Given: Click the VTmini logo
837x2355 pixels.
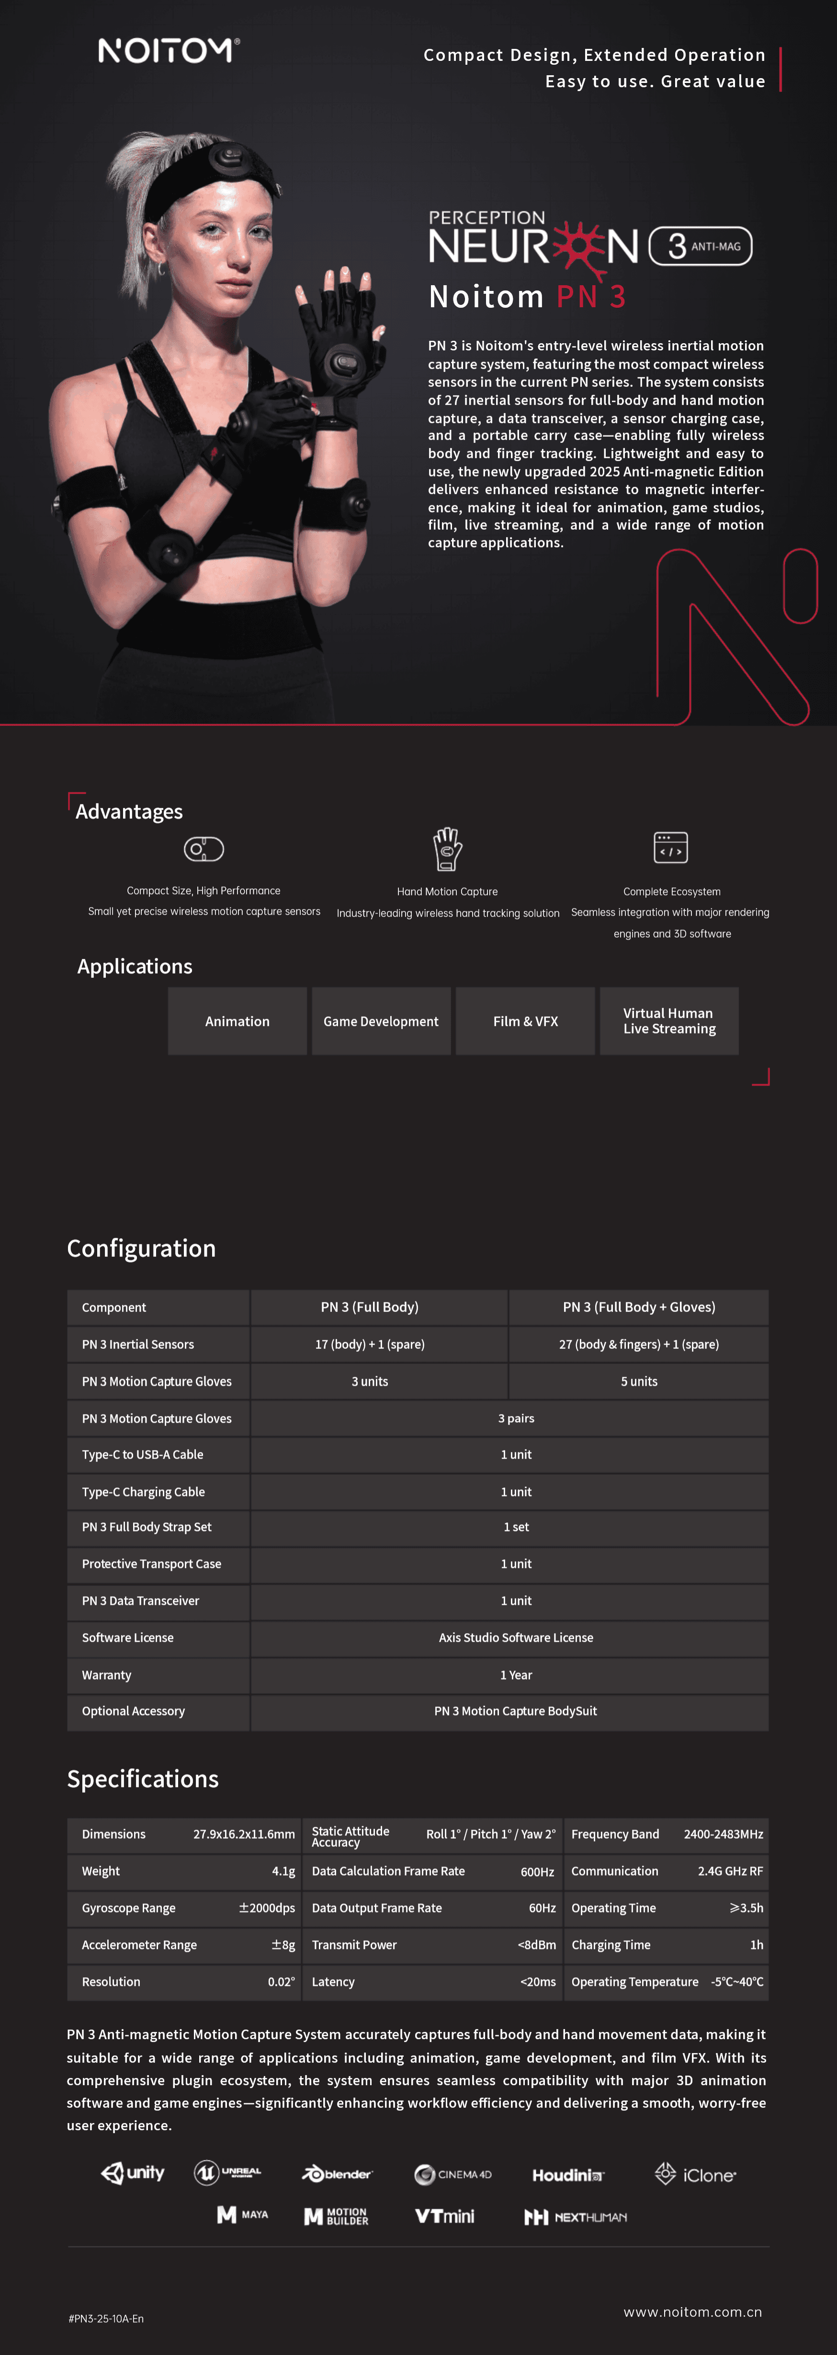Looking at the screenshot, I should 444,2216.
